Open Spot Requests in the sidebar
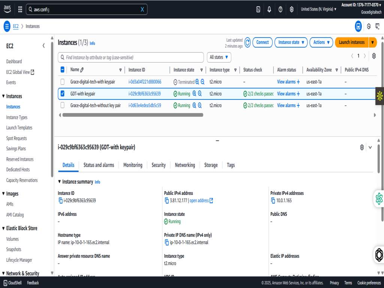The width and height of the screenshot is (384, 288). (x=16, y=138)
